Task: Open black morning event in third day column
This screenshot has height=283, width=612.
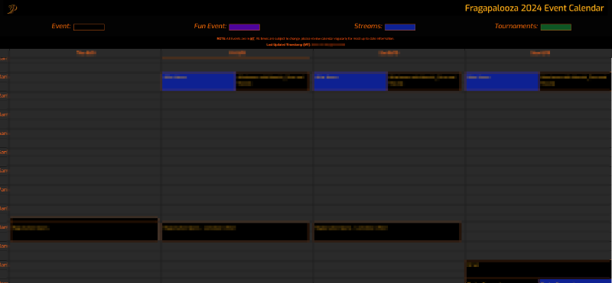Action: (x=425, y=82)
